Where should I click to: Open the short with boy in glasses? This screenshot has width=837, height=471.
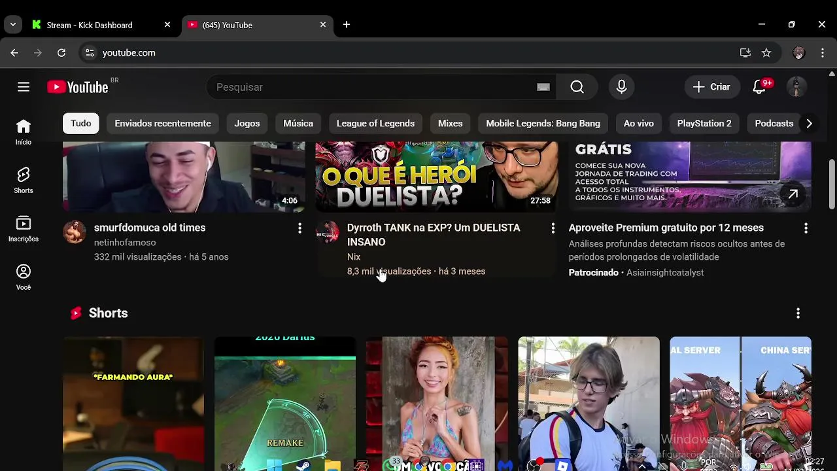pos(589,404)
